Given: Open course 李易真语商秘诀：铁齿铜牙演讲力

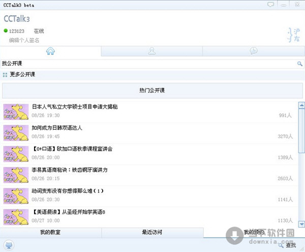Looking at the screenshot, I should [x=70, y=170].
